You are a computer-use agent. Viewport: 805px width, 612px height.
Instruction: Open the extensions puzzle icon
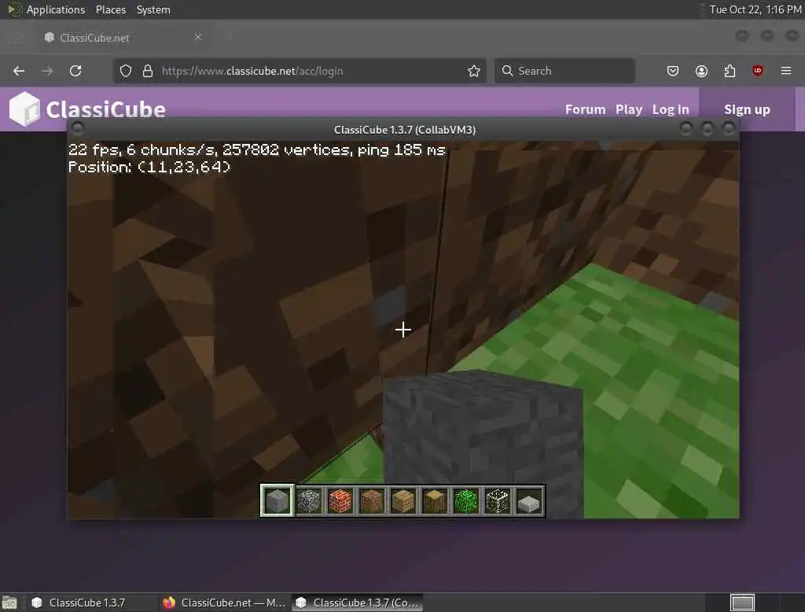[730, 71]
